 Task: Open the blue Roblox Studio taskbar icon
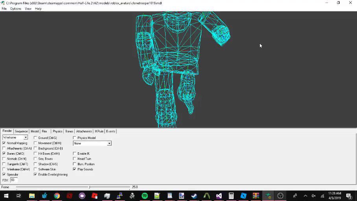tap(243, 196)
